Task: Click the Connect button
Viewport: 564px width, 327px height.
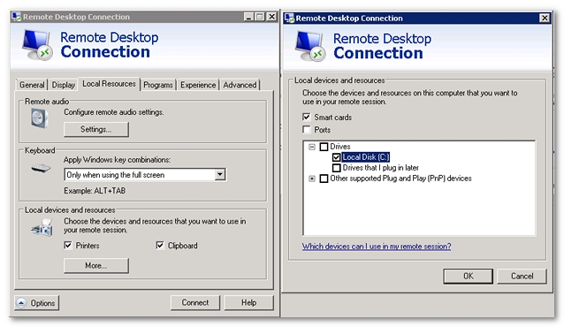Action: coord(195,302)
